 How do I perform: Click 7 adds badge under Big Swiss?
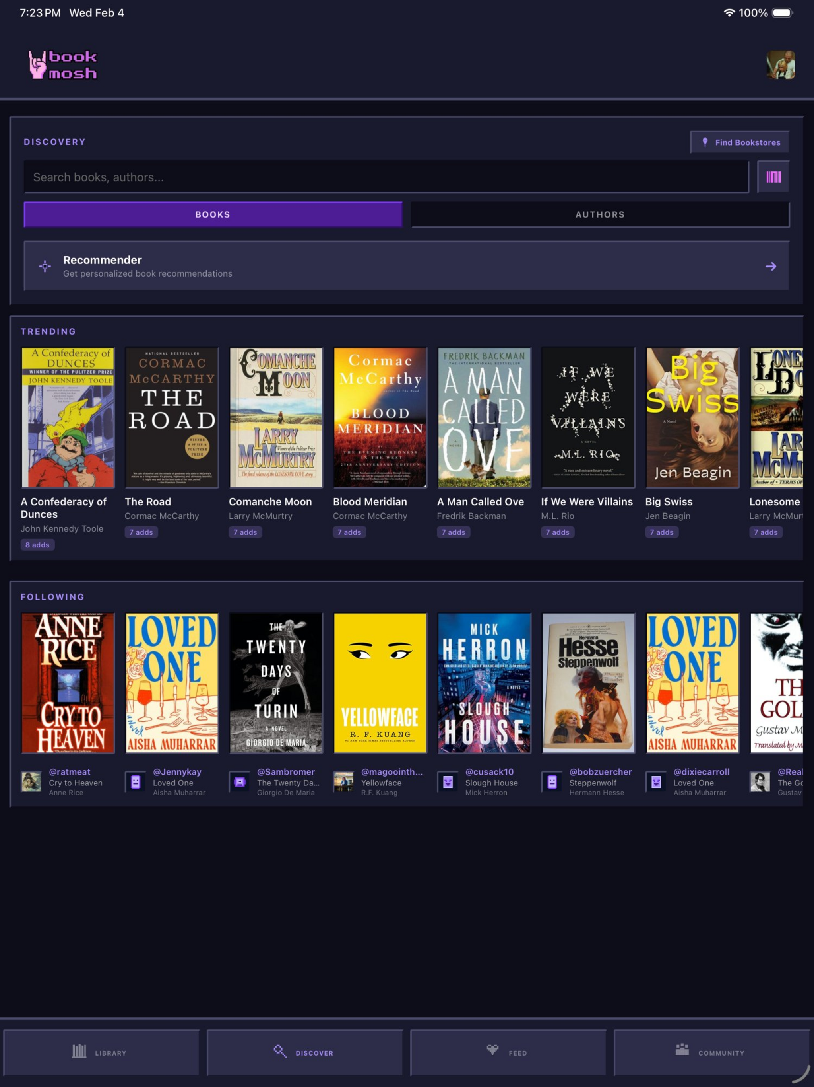tap(661, 532)
